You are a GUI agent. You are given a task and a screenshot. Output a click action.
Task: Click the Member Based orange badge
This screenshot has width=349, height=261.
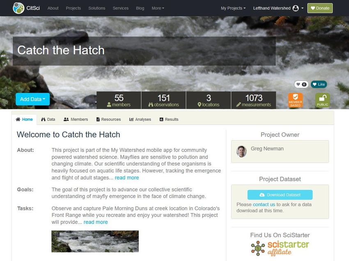(295, 100)
